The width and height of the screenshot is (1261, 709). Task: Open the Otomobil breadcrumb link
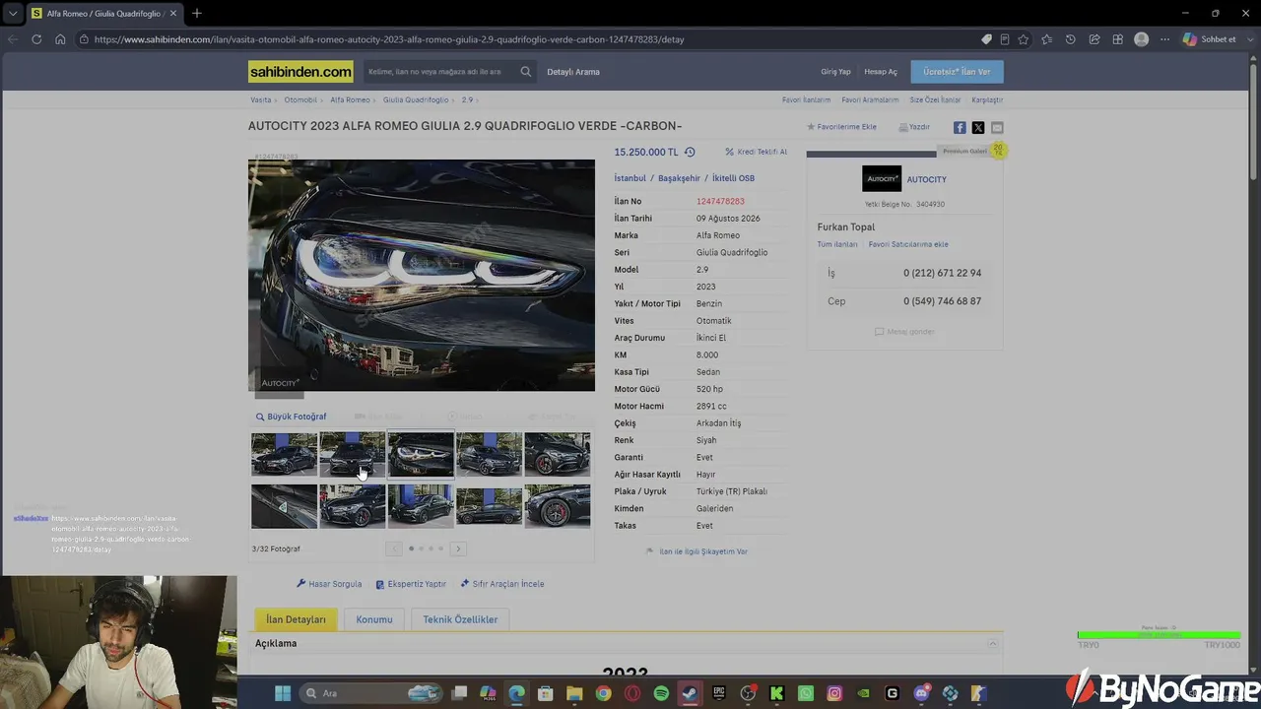tap(300, 100)
